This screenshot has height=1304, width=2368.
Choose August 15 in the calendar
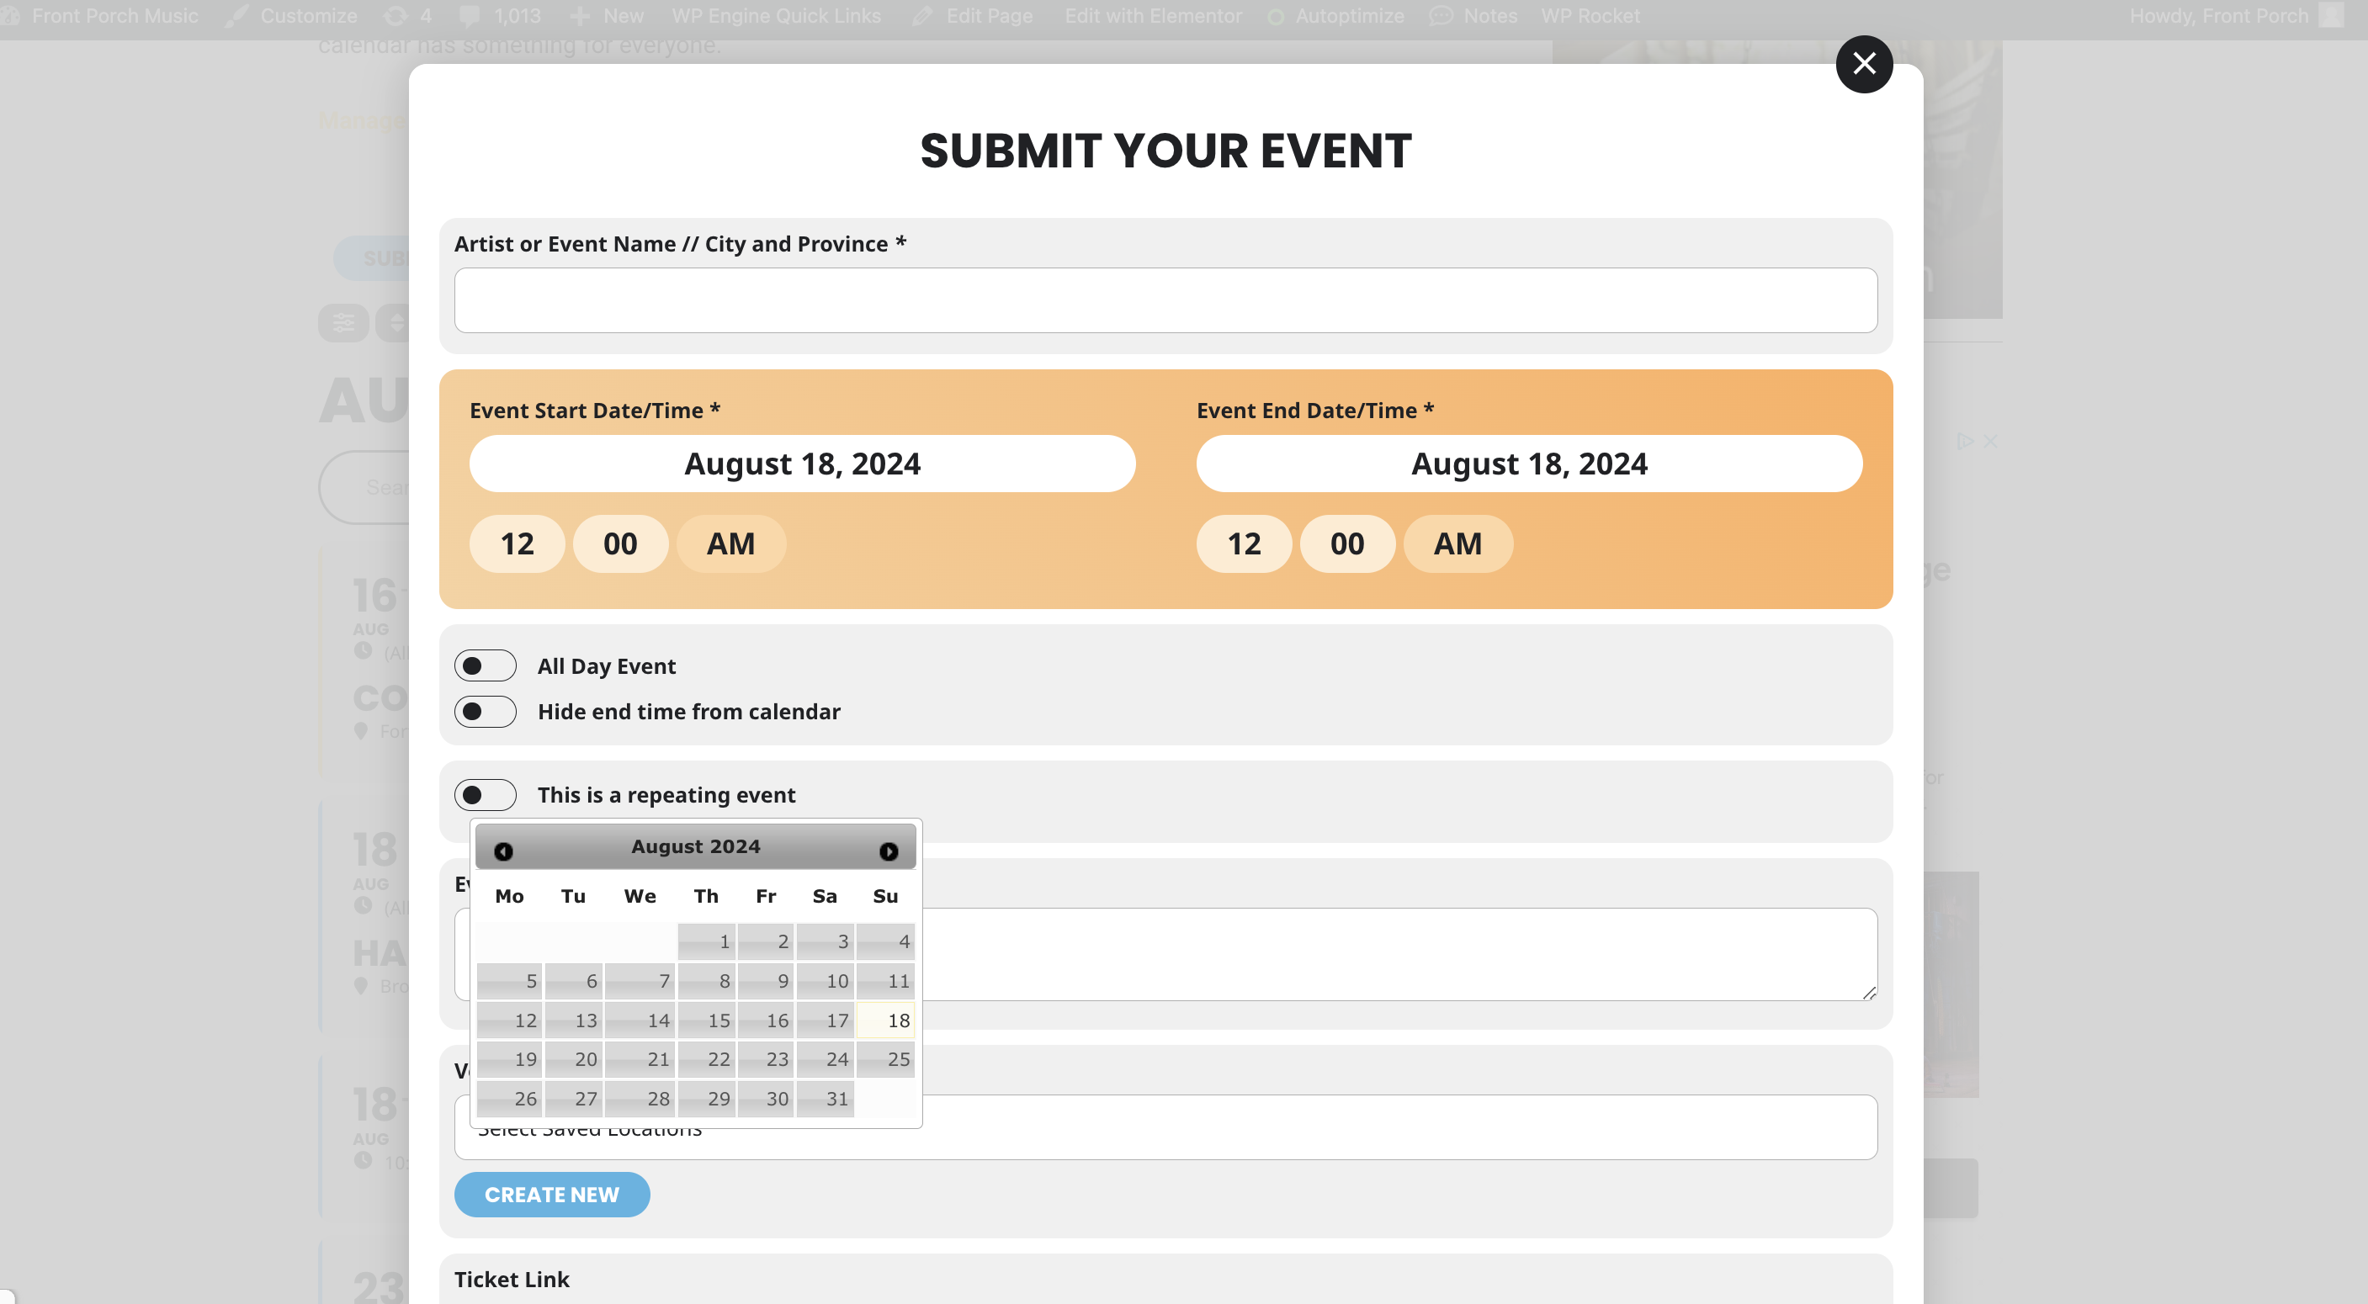707,1020
